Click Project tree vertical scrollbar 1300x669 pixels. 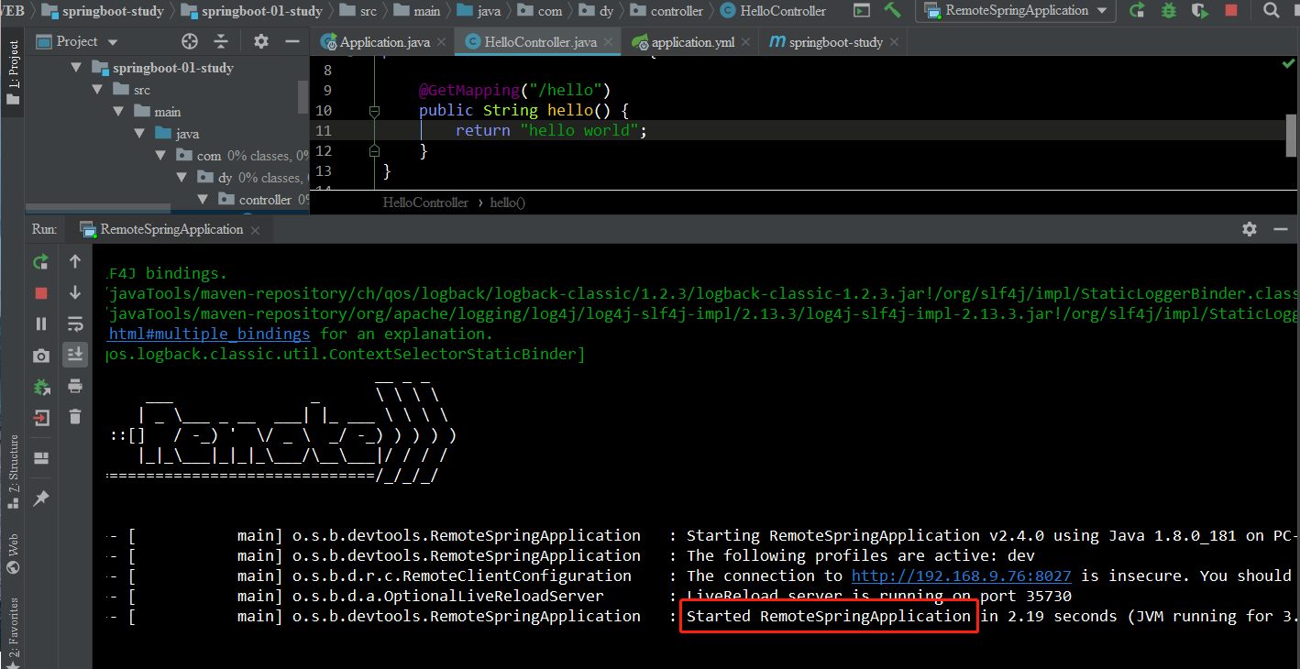click(303, 97)
